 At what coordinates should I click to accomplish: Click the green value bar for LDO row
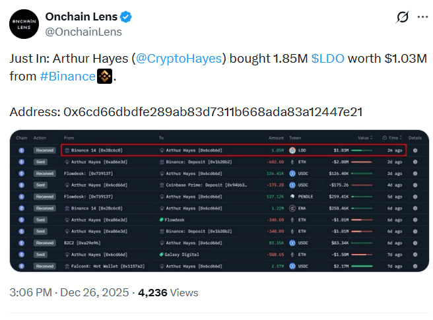(x=362, y=150)
